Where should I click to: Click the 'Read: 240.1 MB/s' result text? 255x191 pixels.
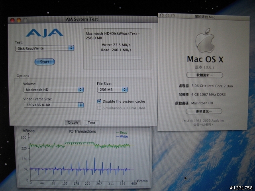tap(116, 50)
